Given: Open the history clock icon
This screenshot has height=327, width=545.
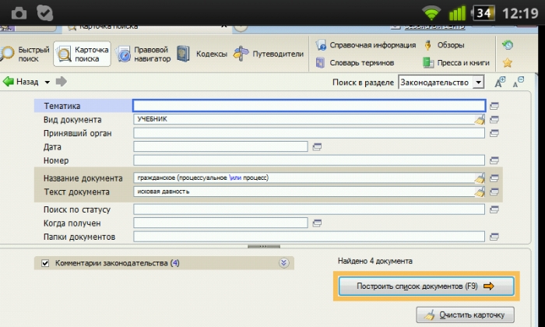Looking at the screenshot, I should (x=508, y=45).
